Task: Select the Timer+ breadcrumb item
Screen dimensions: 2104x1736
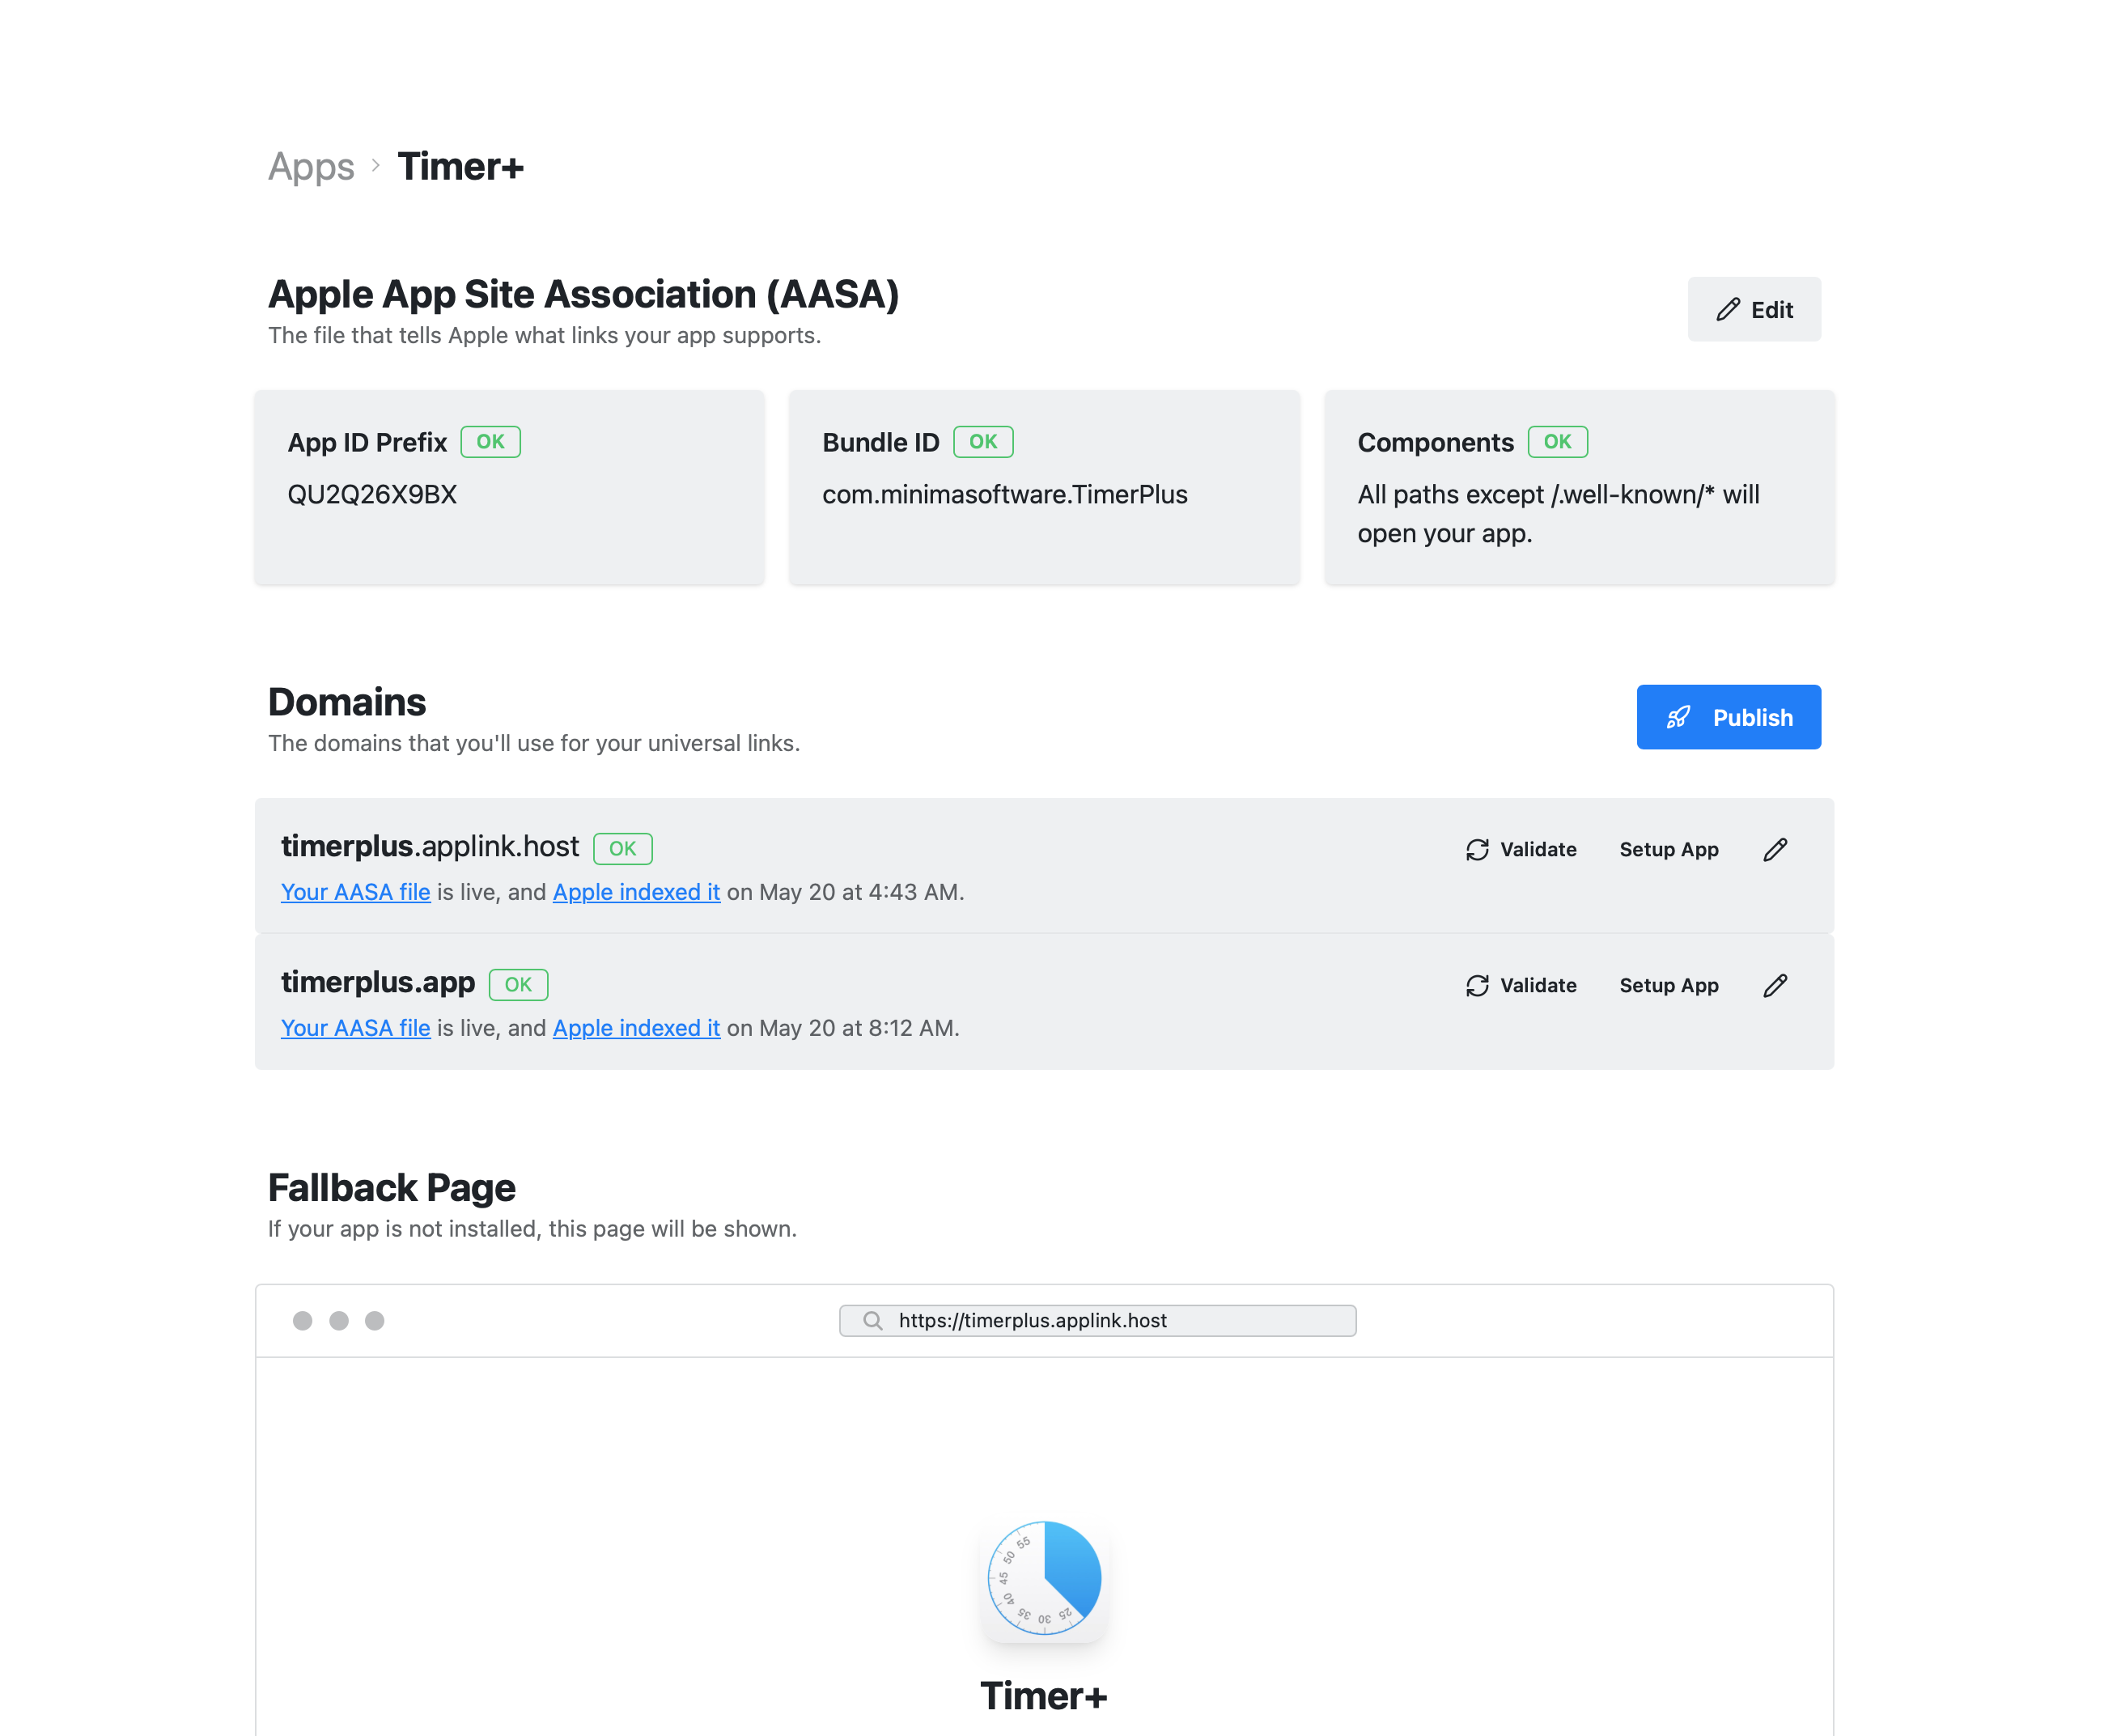Action: [461, 166]
